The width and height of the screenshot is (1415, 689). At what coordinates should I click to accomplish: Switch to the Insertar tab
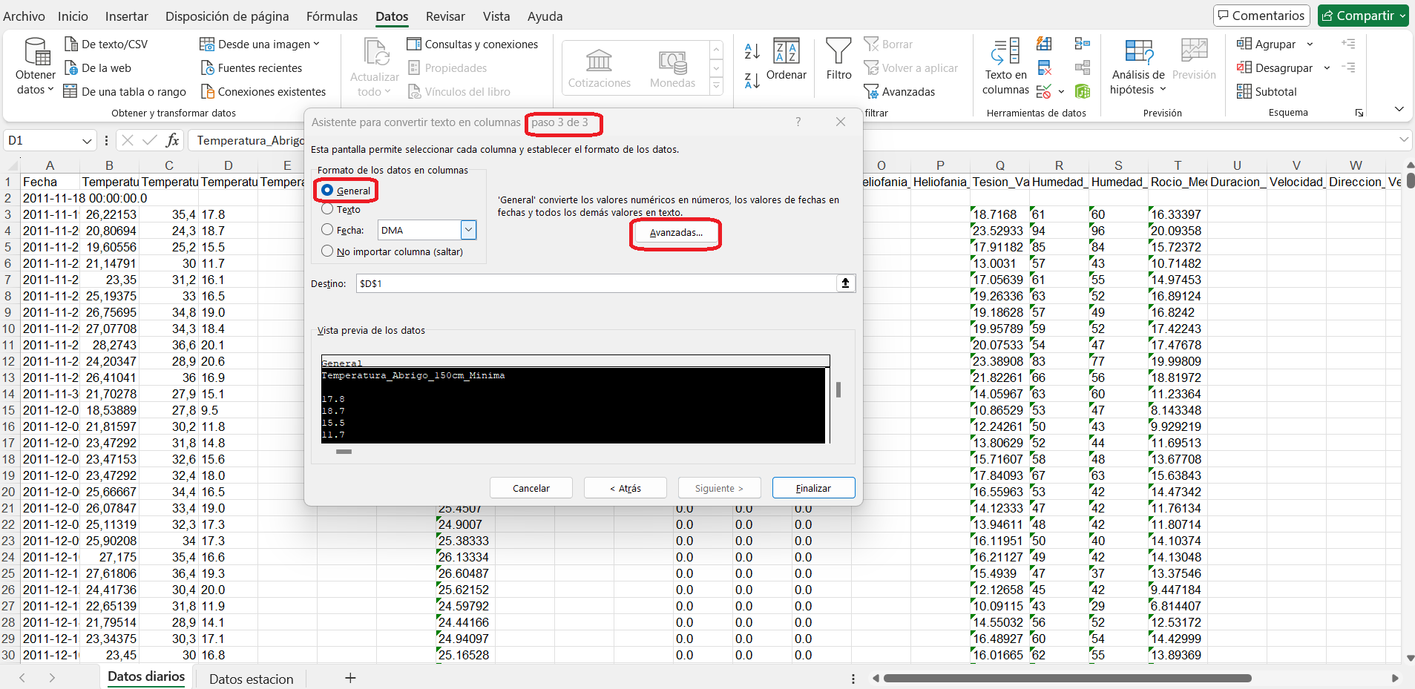126,16
